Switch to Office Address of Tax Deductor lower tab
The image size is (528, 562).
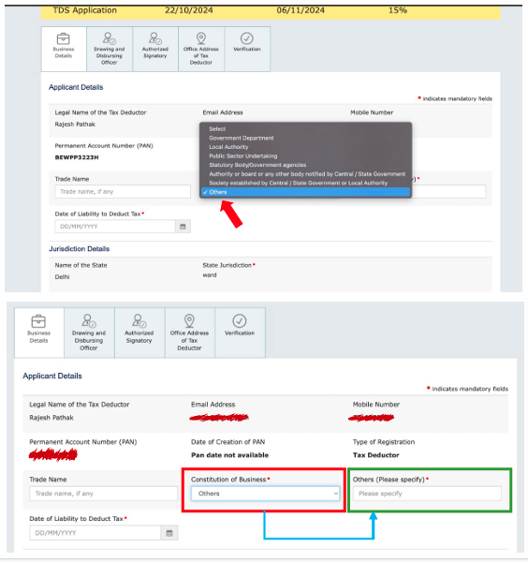click(x=189, y=333)
